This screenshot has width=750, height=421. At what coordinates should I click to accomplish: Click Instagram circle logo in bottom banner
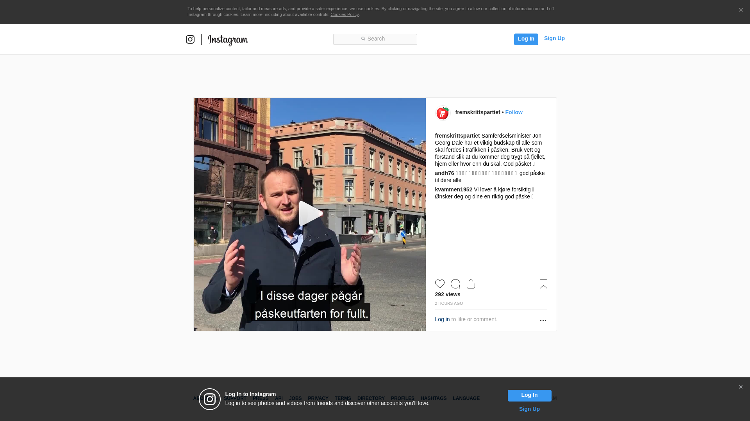210,399
